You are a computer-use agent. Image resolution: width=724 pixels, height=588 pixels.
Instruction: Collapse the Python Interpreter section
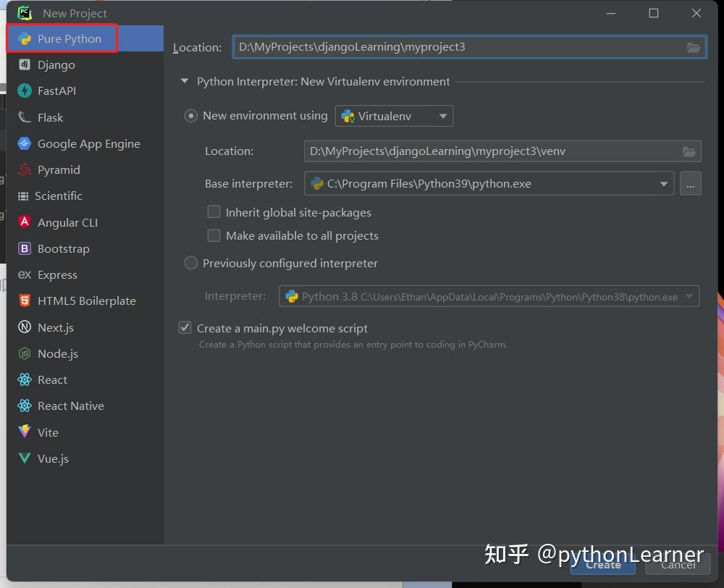tap(184, 82)
